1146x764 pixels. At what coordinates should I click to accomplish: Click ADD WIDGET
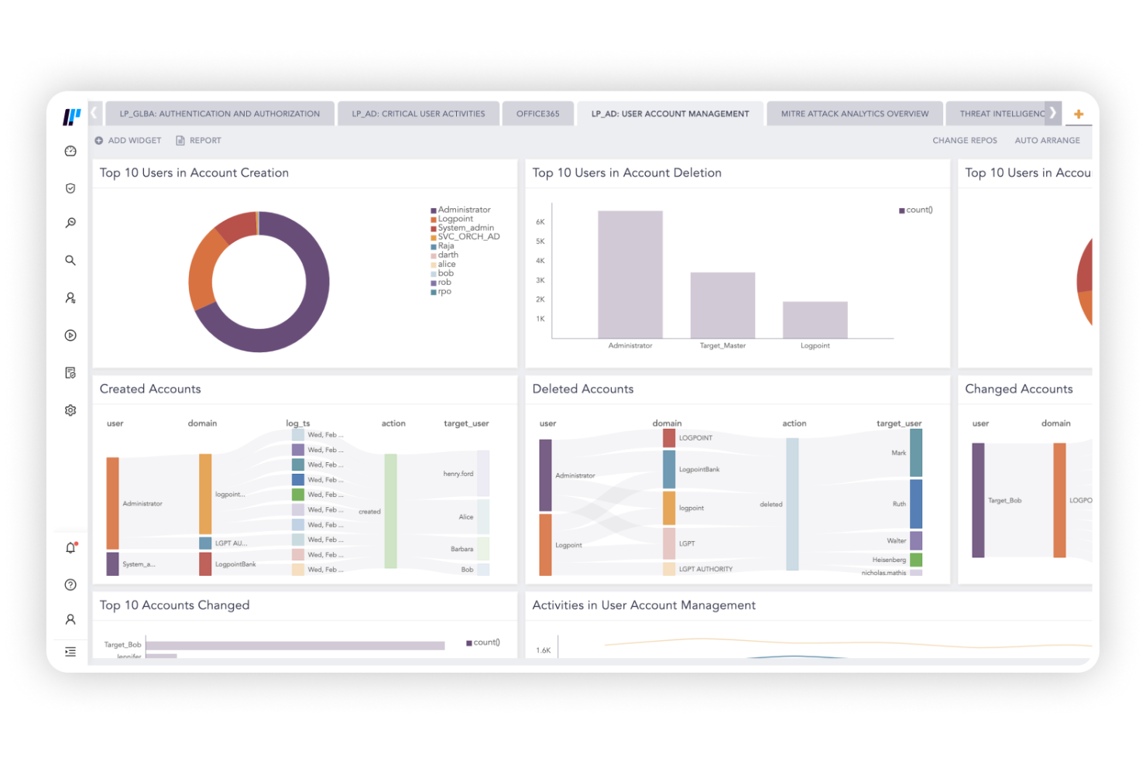tap(128, 140)
